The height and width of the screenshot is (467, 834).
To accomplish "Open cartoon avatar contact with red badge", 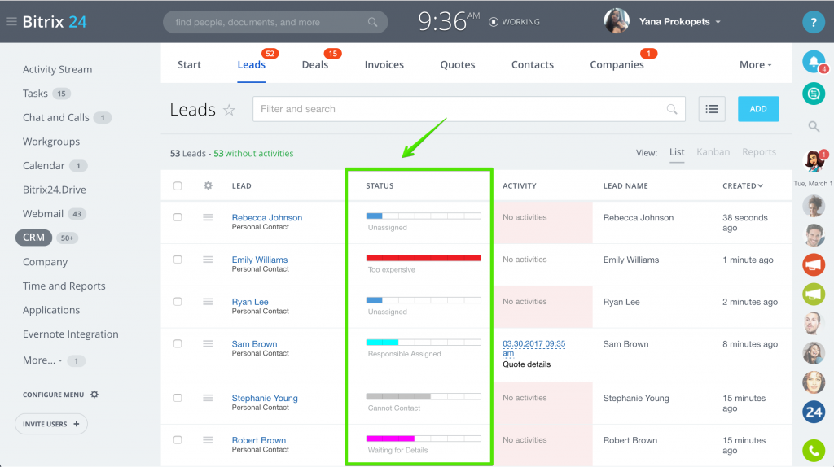I will pos(814,161).
